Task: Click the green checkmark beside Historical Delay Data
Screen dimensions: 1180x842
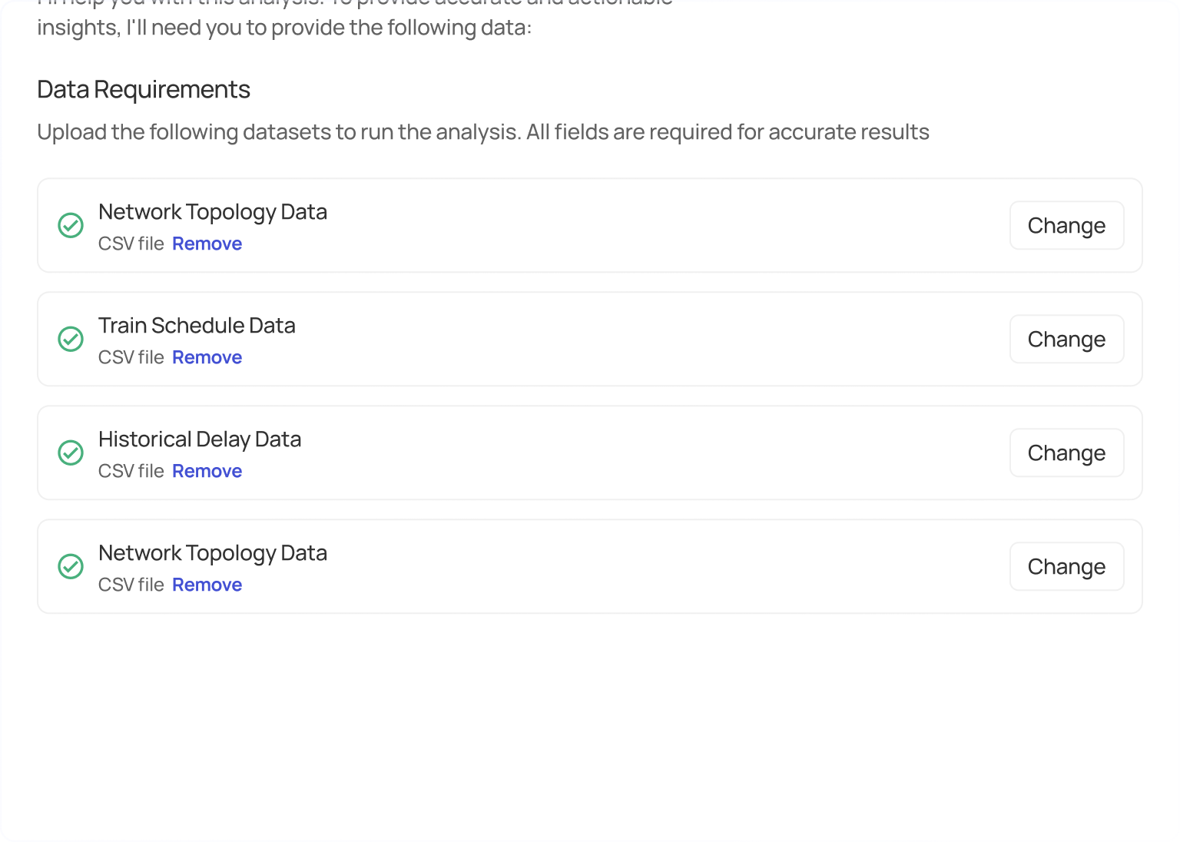Action: click(x=71, y=452)
